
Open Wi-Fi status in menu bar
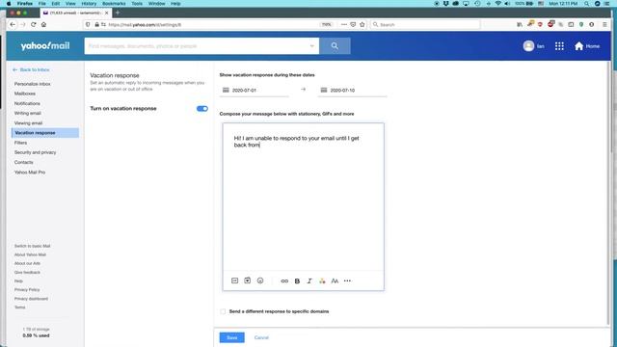[x=498, y=4]
